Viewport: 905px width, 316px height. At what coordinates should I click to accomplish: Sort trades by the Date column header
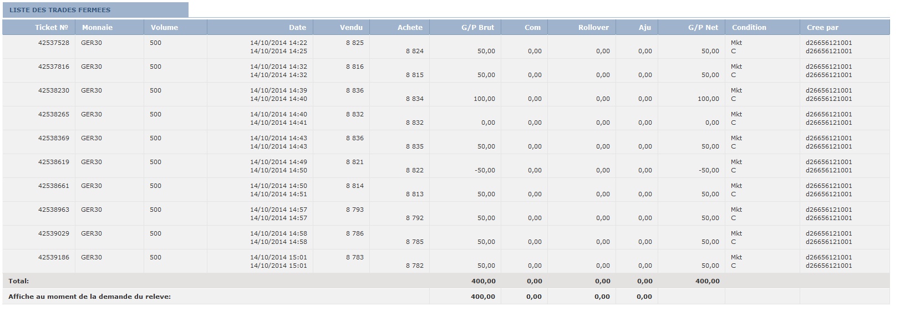pos(297,27)
